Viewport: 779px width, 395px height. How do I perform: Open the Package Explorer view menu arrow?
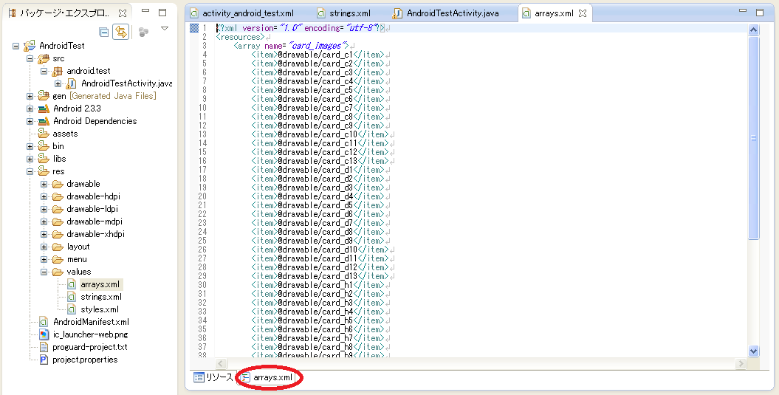tap(164, 30)
